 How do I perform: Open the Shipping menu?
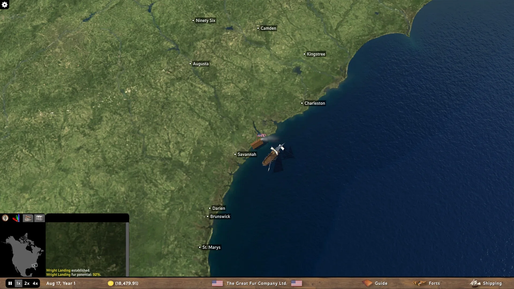point(486,283)
